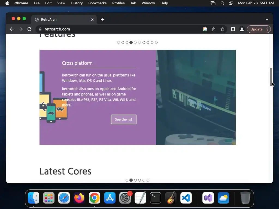279x209 pixels.
Task: Click the browser forward arrow
Action: pos(21,29)
